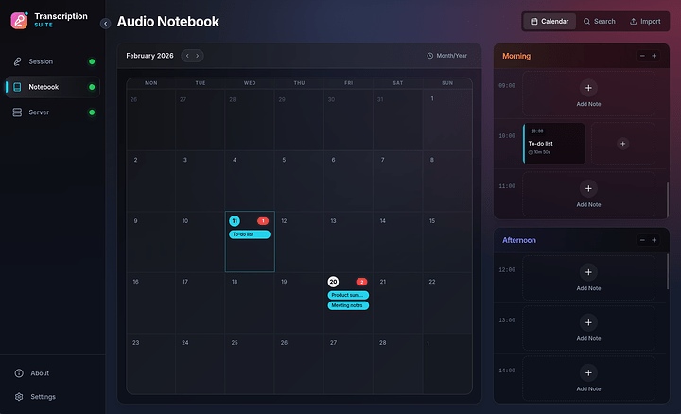Open the Server page in the sidebar

point(52,112)
